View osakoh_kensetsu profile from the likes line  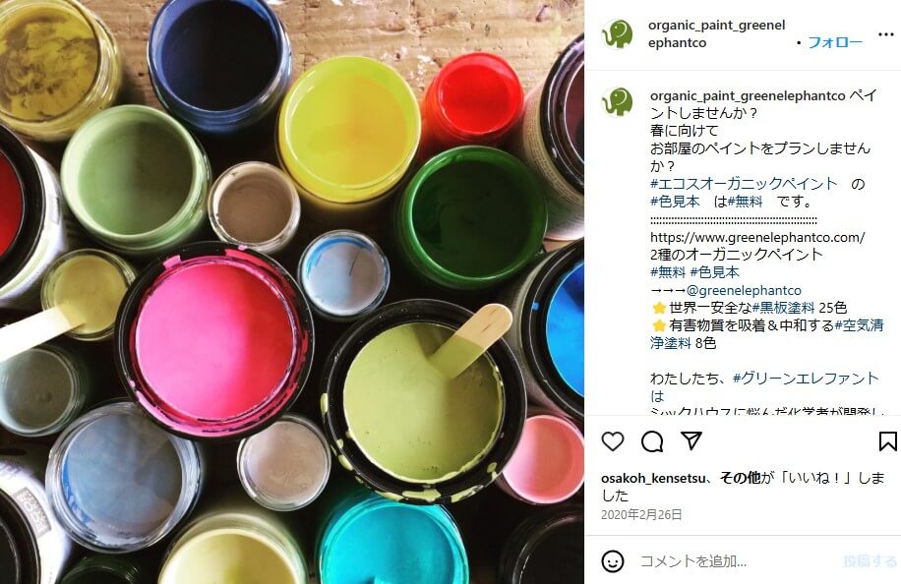[653, 479]
